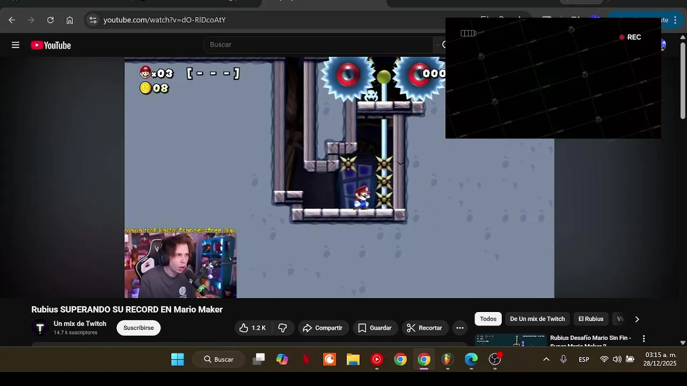Open Wi-Fi network tray icon

(x=604, y=359)
